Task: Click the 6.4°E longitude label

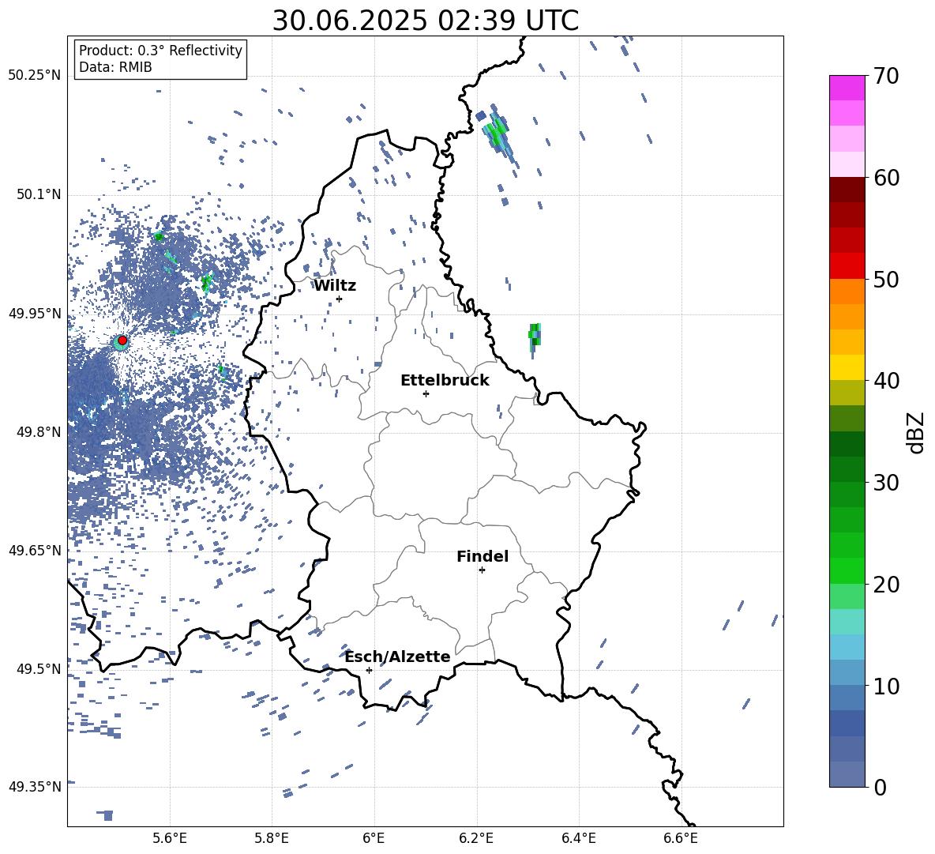Action: point(578,838)
